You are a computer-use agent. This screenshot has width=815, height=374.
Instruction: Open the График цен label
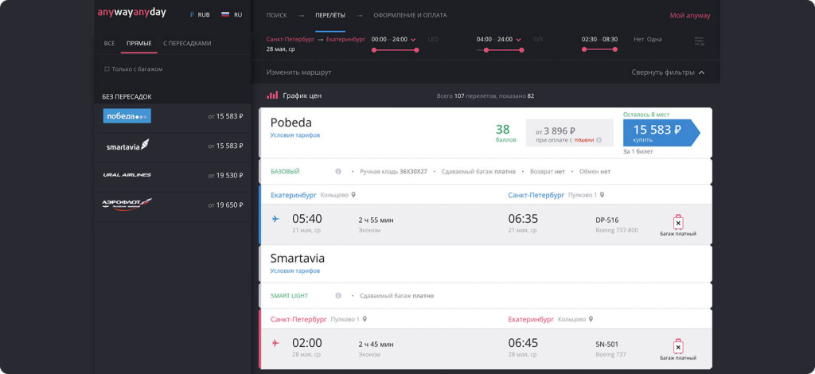pos(302,95)
